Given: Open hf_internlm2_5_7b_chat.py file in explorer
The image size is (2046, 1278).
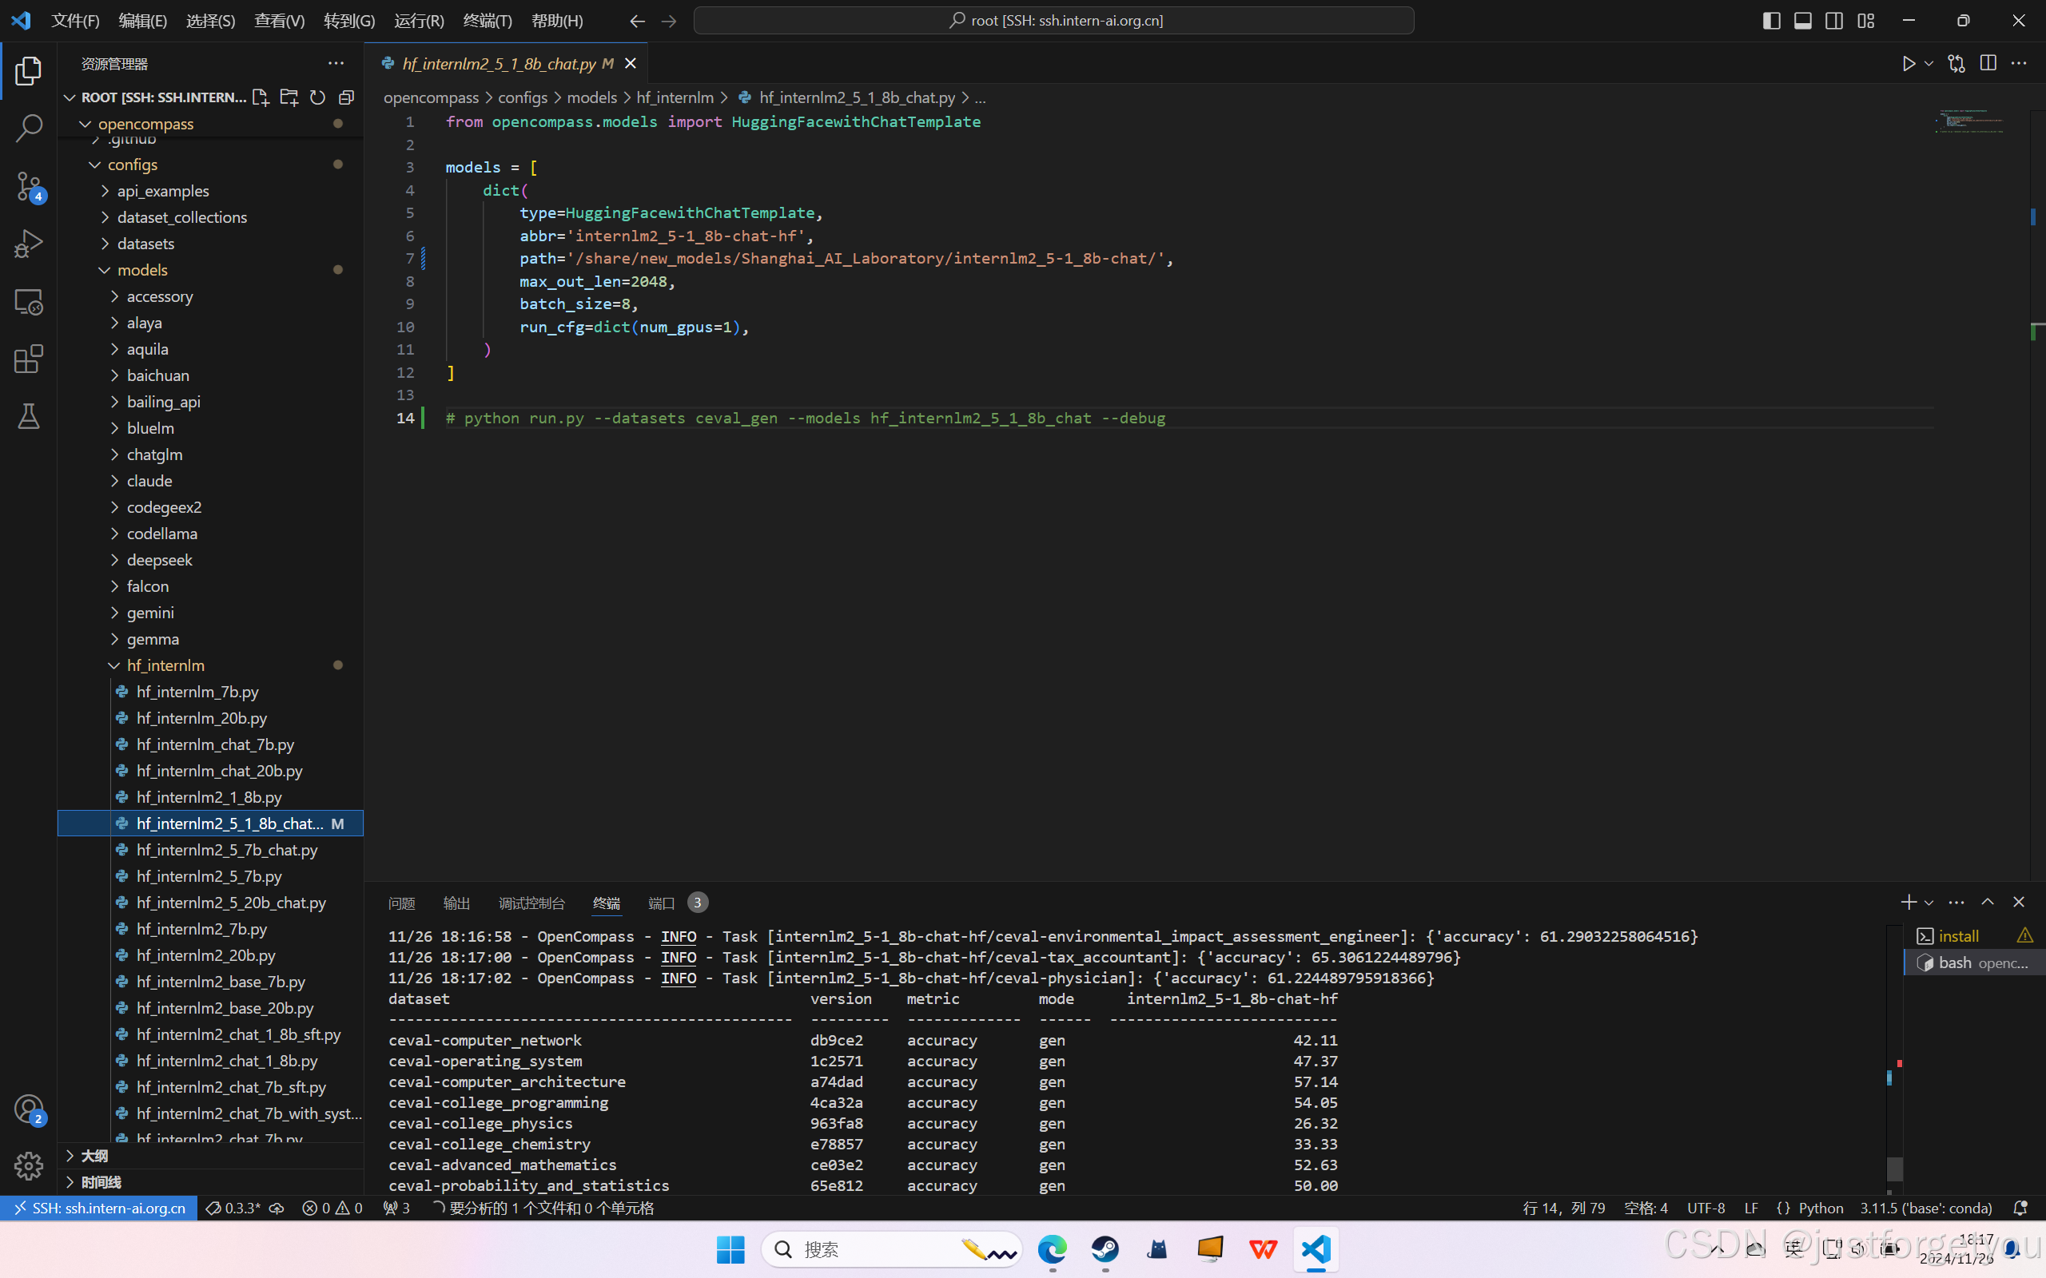Looking at the screenshot, I should pyautogui.click(x=227, y=849).
